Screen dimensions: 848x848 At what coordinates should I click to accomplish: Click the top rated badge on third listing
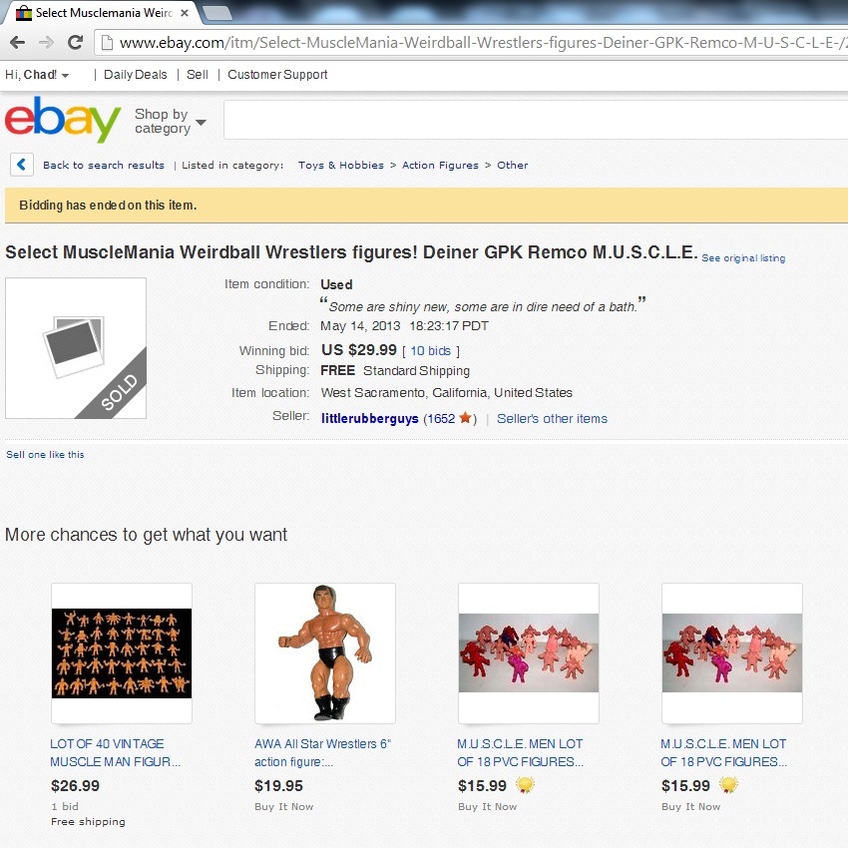524,785
